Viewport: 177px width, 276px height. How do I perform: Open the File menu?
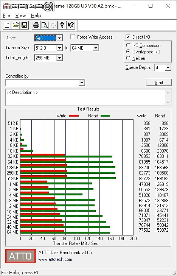tap(6, 16)
